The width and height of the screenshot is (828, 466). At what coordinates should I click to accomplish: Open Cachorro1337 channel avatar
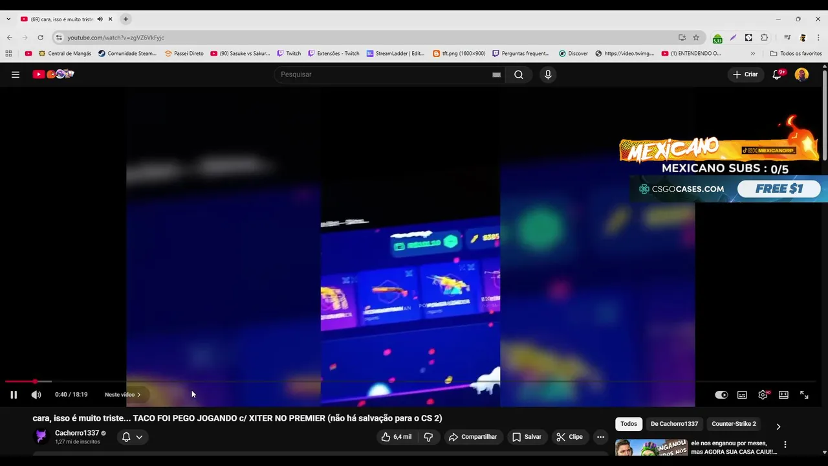41,437
